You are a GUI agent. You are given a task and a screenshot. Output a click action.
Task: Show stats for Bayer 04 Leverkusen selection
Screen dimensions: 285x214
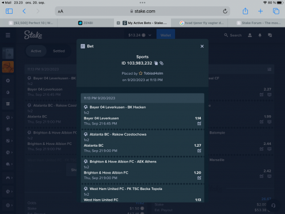[x=199, y=124]
